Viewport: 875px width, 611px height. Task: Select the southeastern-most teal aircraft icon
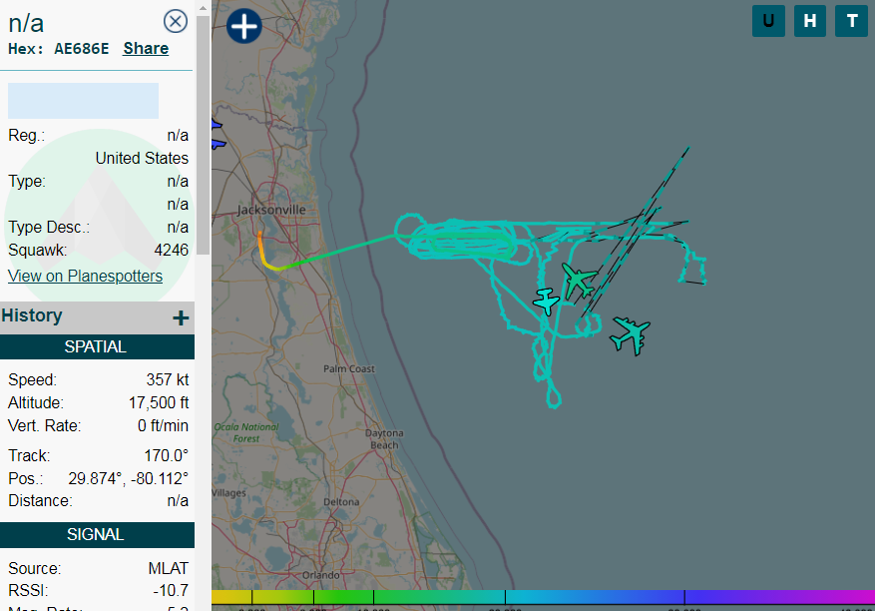pyautogui.click(x=631, y=333)
